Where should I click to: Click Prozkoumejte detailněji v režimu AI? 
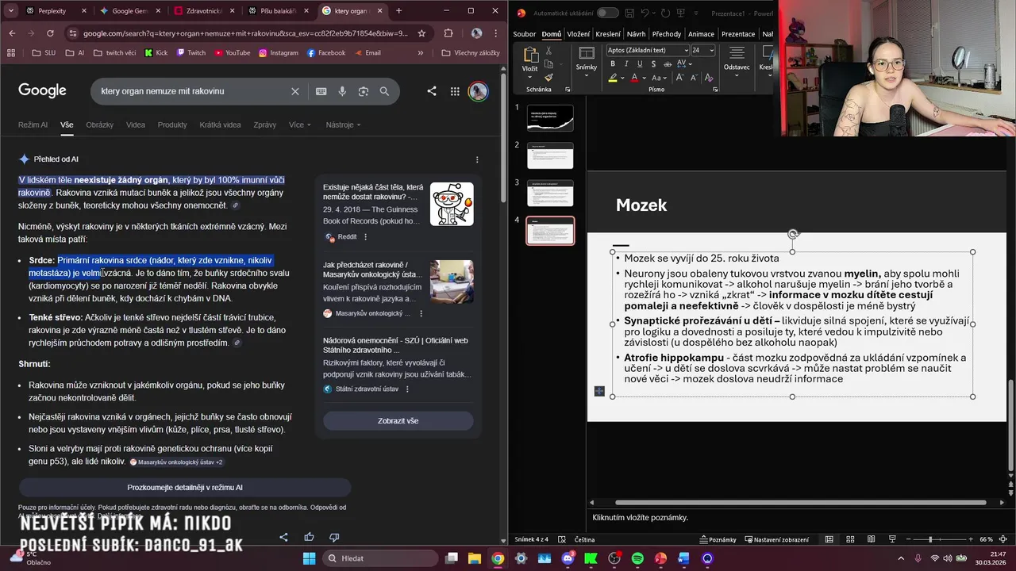pyautogui.click(x=185, y=488)
